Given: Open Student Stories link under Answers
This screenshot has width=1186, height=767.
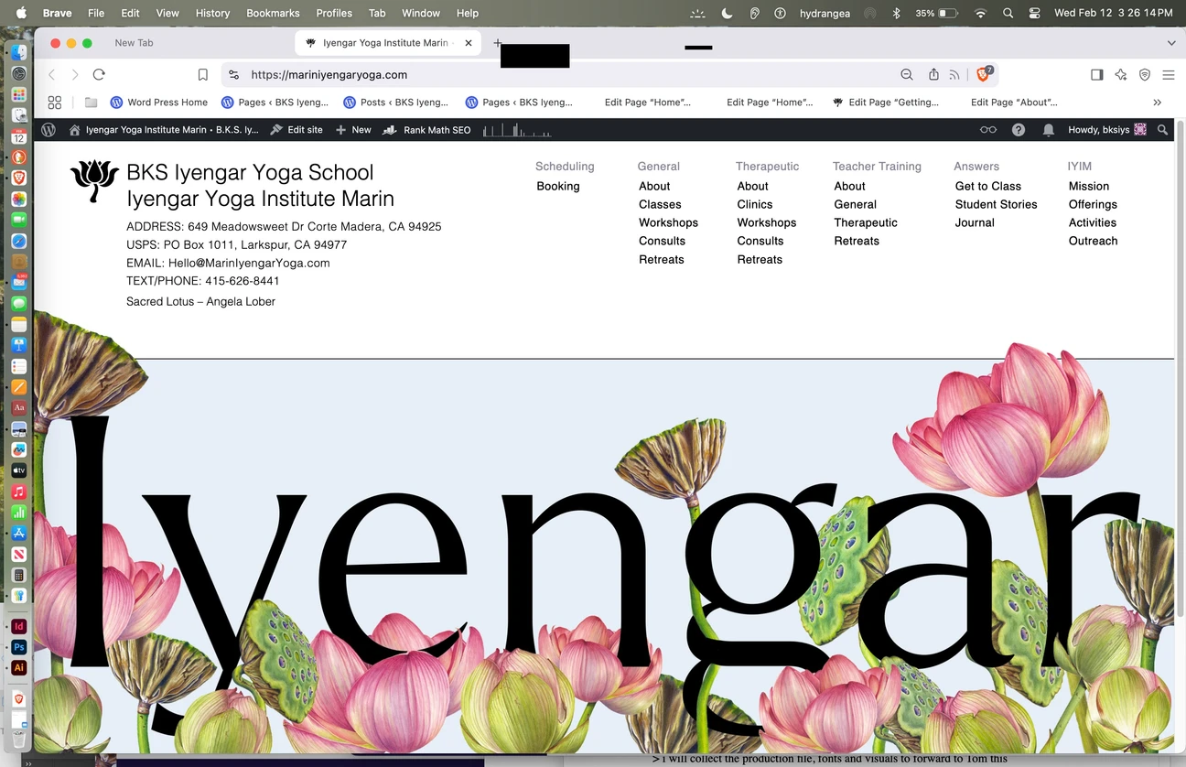Looking at the screenshot, I should pyautogui.click(x=996, y=204).
